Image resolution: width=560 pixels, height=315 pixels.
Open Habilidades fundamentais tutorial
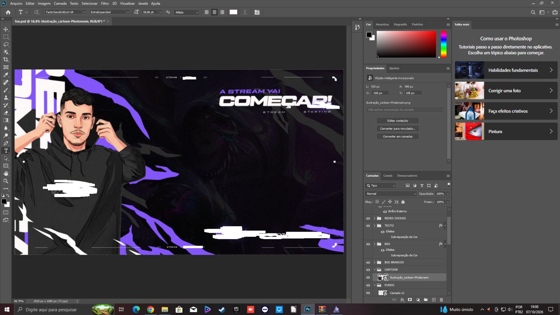point(506,70)
